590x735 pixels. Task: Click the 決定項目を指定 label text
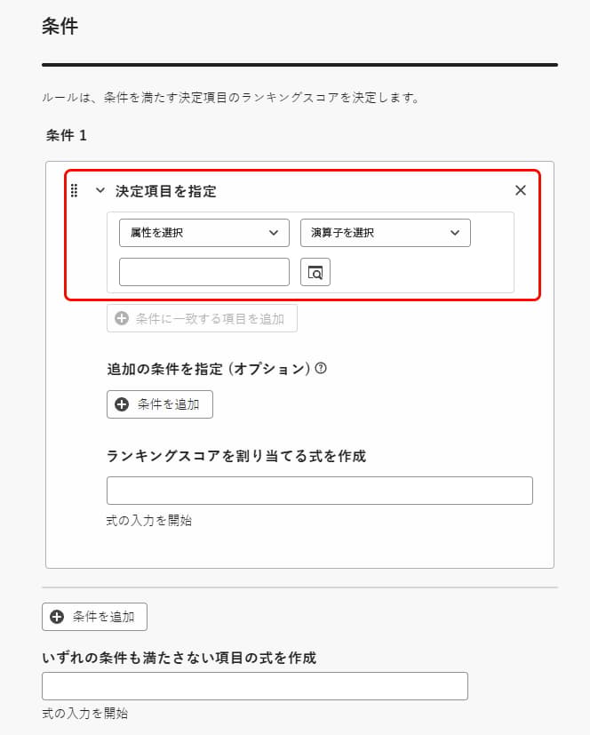[x=166, y=190]
